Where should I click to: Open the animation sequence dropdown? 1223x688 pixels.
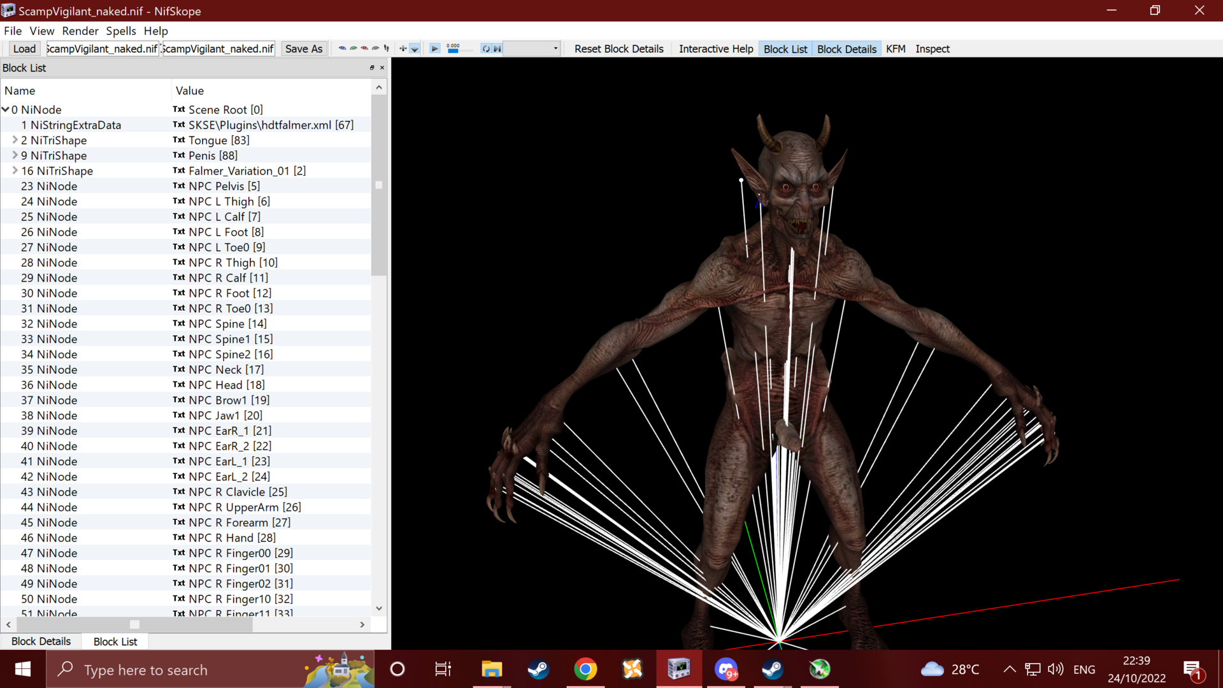(x=532, y=48)
